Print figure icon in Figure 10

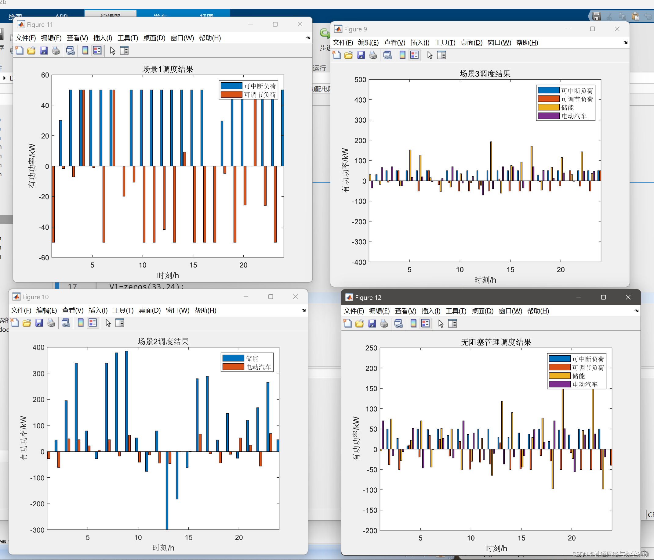tap(52, 323)
